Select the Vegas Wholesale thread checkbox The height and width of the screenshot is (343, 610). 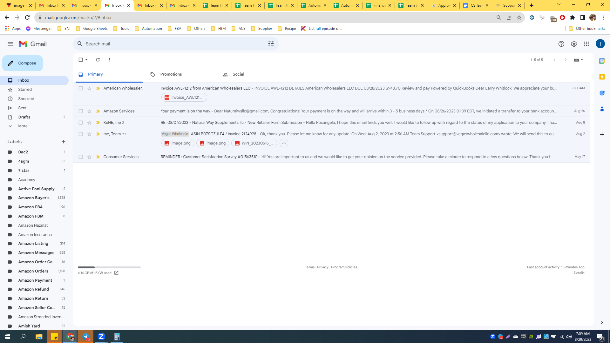point(81,134)
